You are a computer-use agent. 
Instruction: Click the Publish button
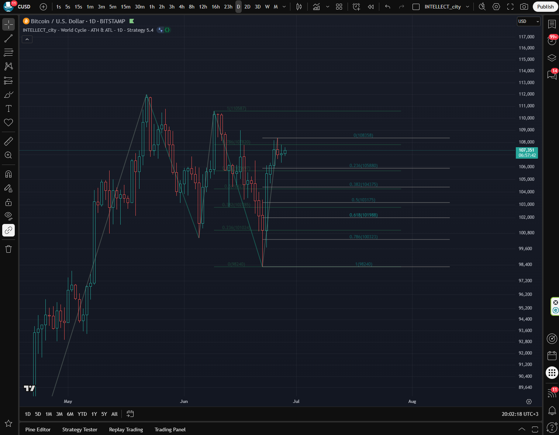coord(545,7)
